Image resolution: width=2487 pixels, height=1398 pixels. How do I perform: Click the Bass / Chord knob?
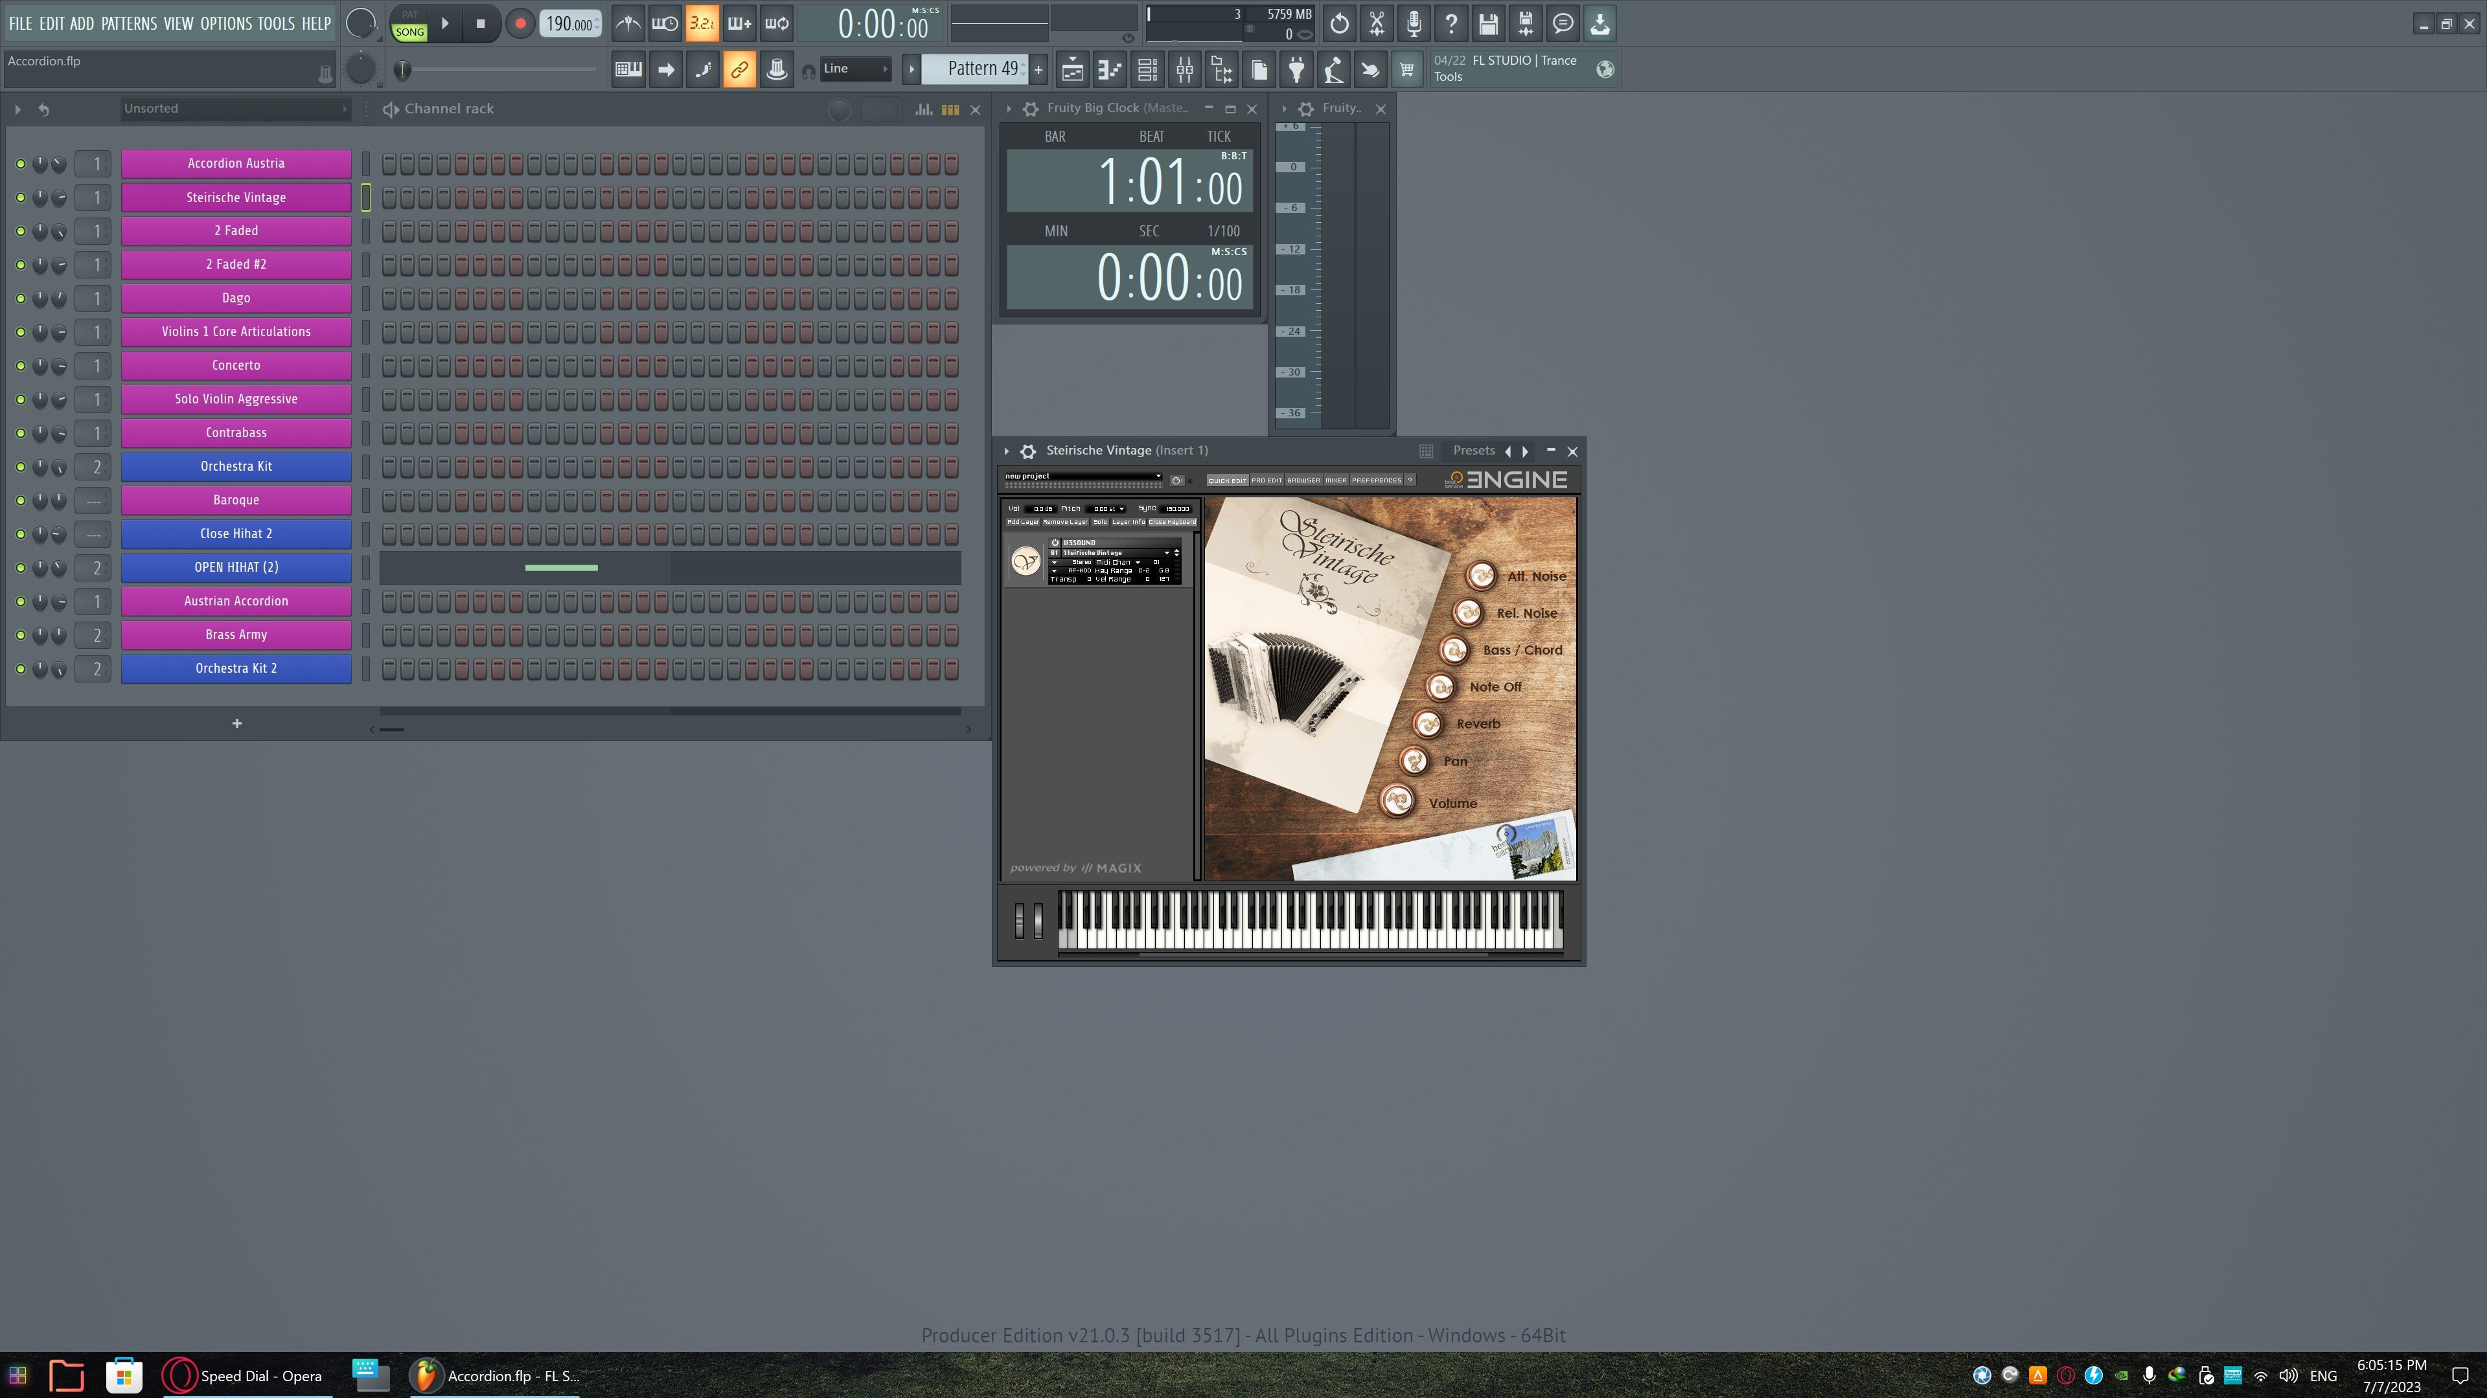point(1454,649)
